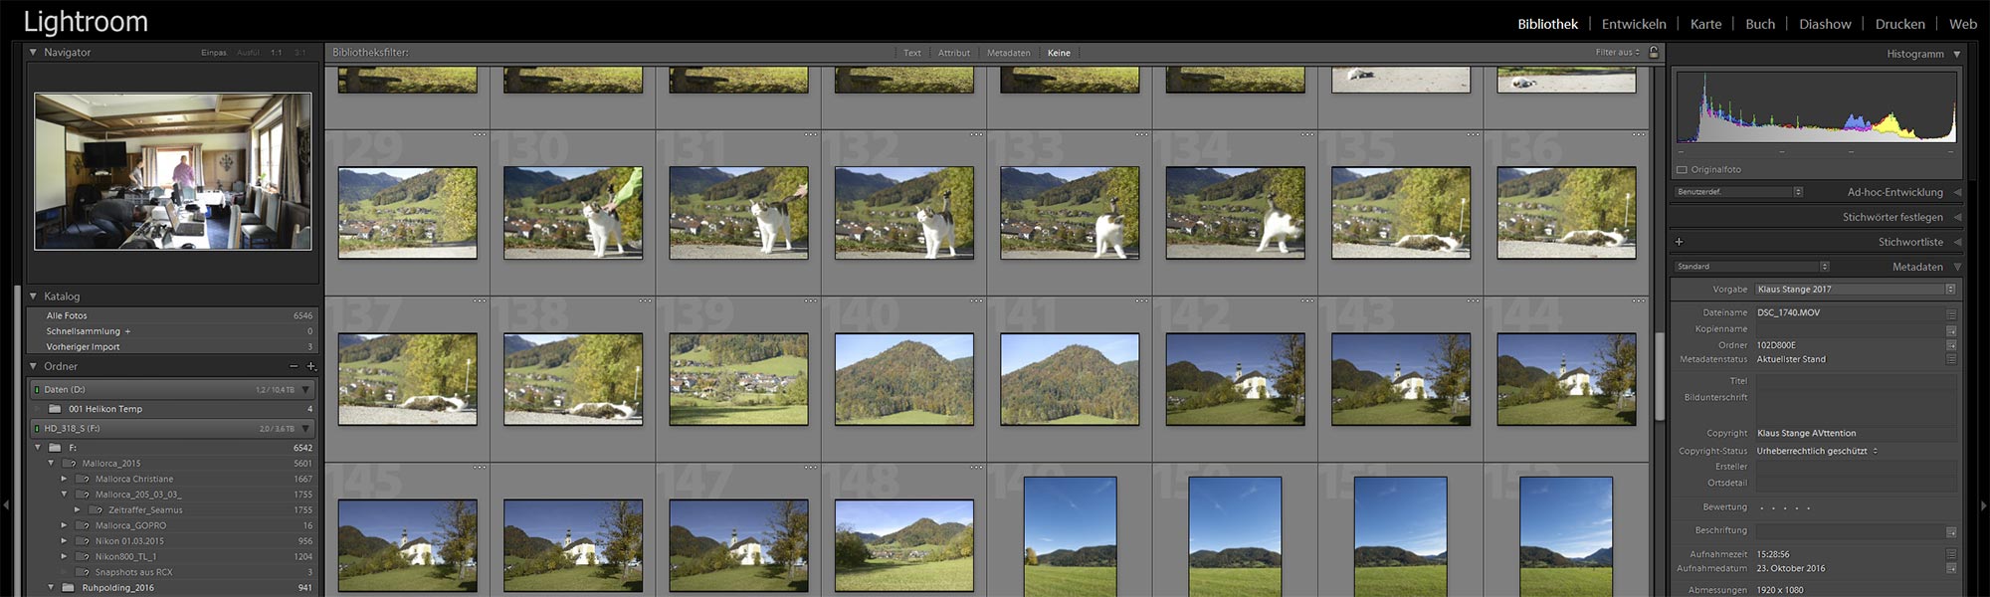Collapse the Mallorca_2015 folder
Viewport: 1990px width, 597px height.
pos(51,464)
